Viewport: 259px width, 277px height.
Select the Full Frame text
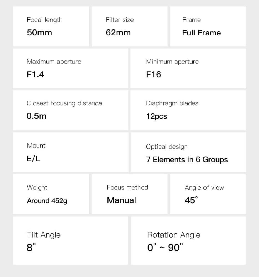point(201,33)
